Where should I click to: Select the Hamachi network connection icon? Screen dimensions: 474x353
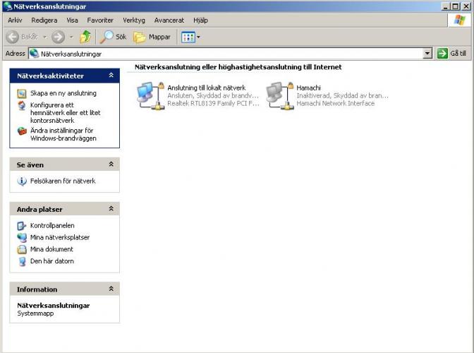(x=279, y=95)
